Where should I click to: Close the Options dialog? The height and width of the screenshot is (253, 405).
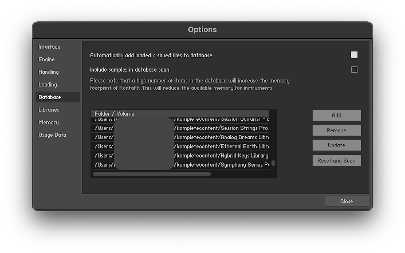347,201
